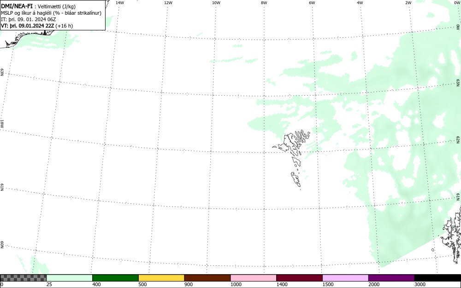Click the legend value 25
This screenshot has height=288, width=461.
pyautogui.click(x=49, y=284)
